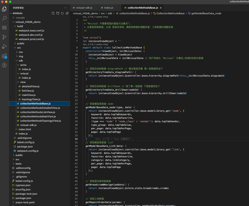Open webpack.dev.conf.js from file tree
Viewport: 249px width, 206px height.
(x=31, y=35)
